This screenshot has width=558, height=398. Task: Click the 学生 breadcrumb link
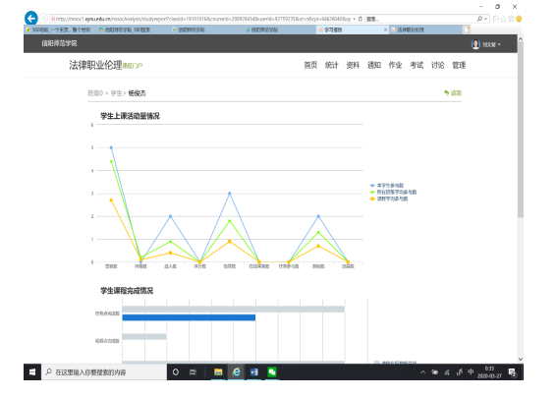click(x=116, y=93)
